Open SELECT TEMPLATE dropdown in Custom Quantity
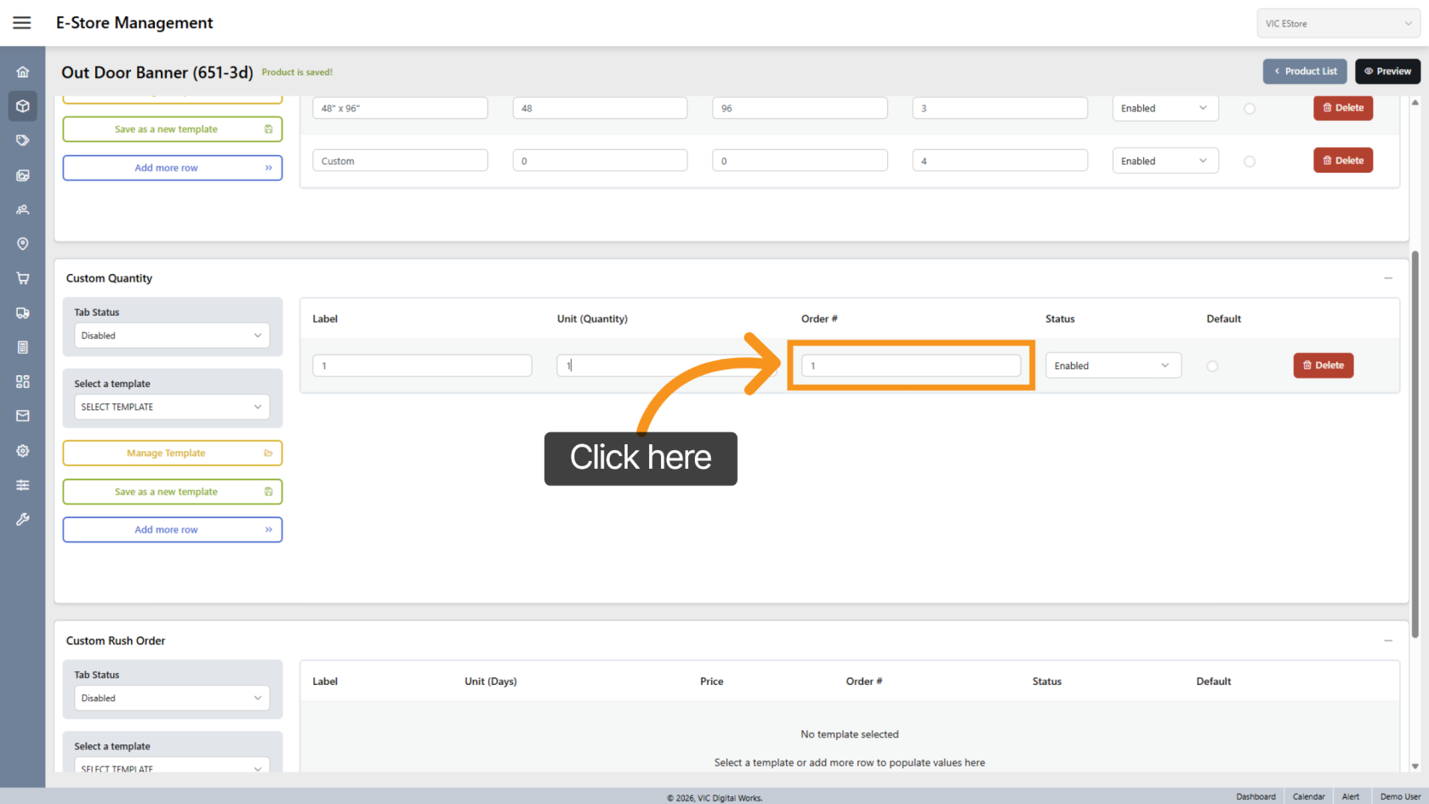The height and width of the screenshot is (804, 1429). click(172, 407)
